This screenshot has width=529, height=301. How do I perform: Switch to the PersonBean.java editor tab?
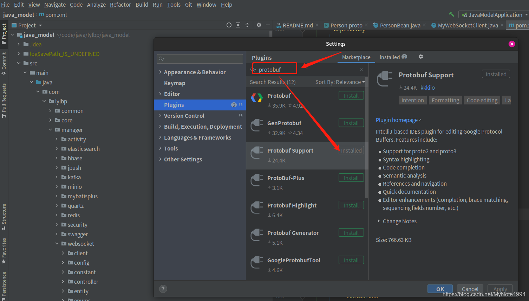pyautogui.click(x=400, y=25)
